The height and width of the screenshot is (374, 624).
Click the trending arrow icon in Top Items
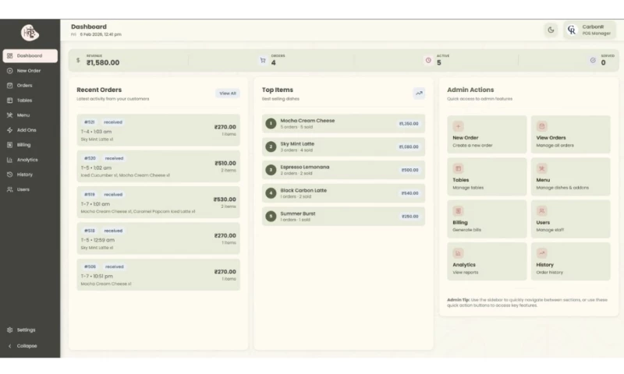pyautogui.click(x=419, y=93)
